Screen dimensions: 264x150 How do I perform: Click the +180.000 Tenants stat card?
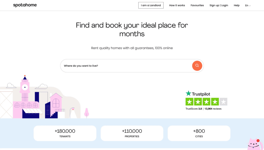click(65, 133)
